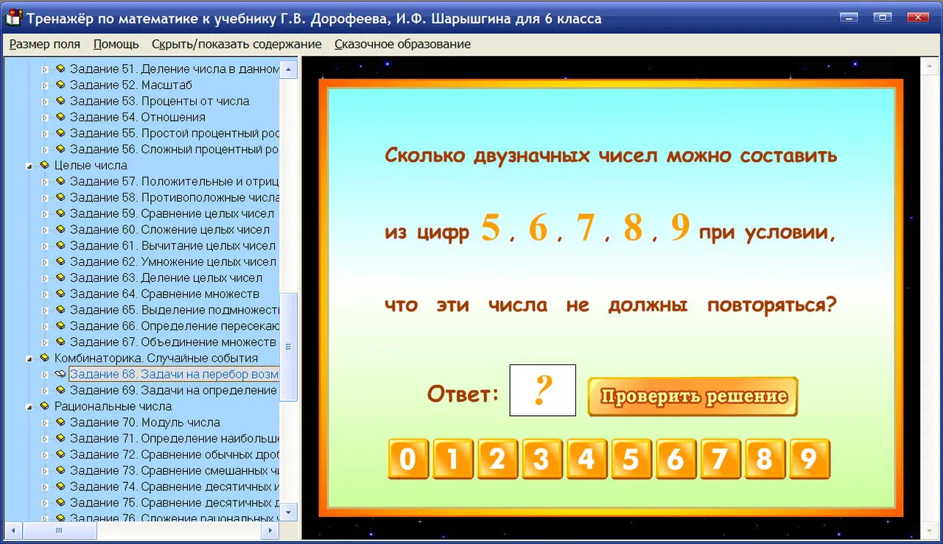Click the book icon beside Задание 75
The height and width of the screenshot is (544, 943).
pos(60,503)
